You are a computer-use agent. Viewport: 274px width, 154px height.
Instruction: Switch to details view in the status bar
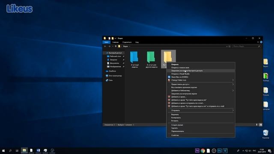(x=257, y=124)
